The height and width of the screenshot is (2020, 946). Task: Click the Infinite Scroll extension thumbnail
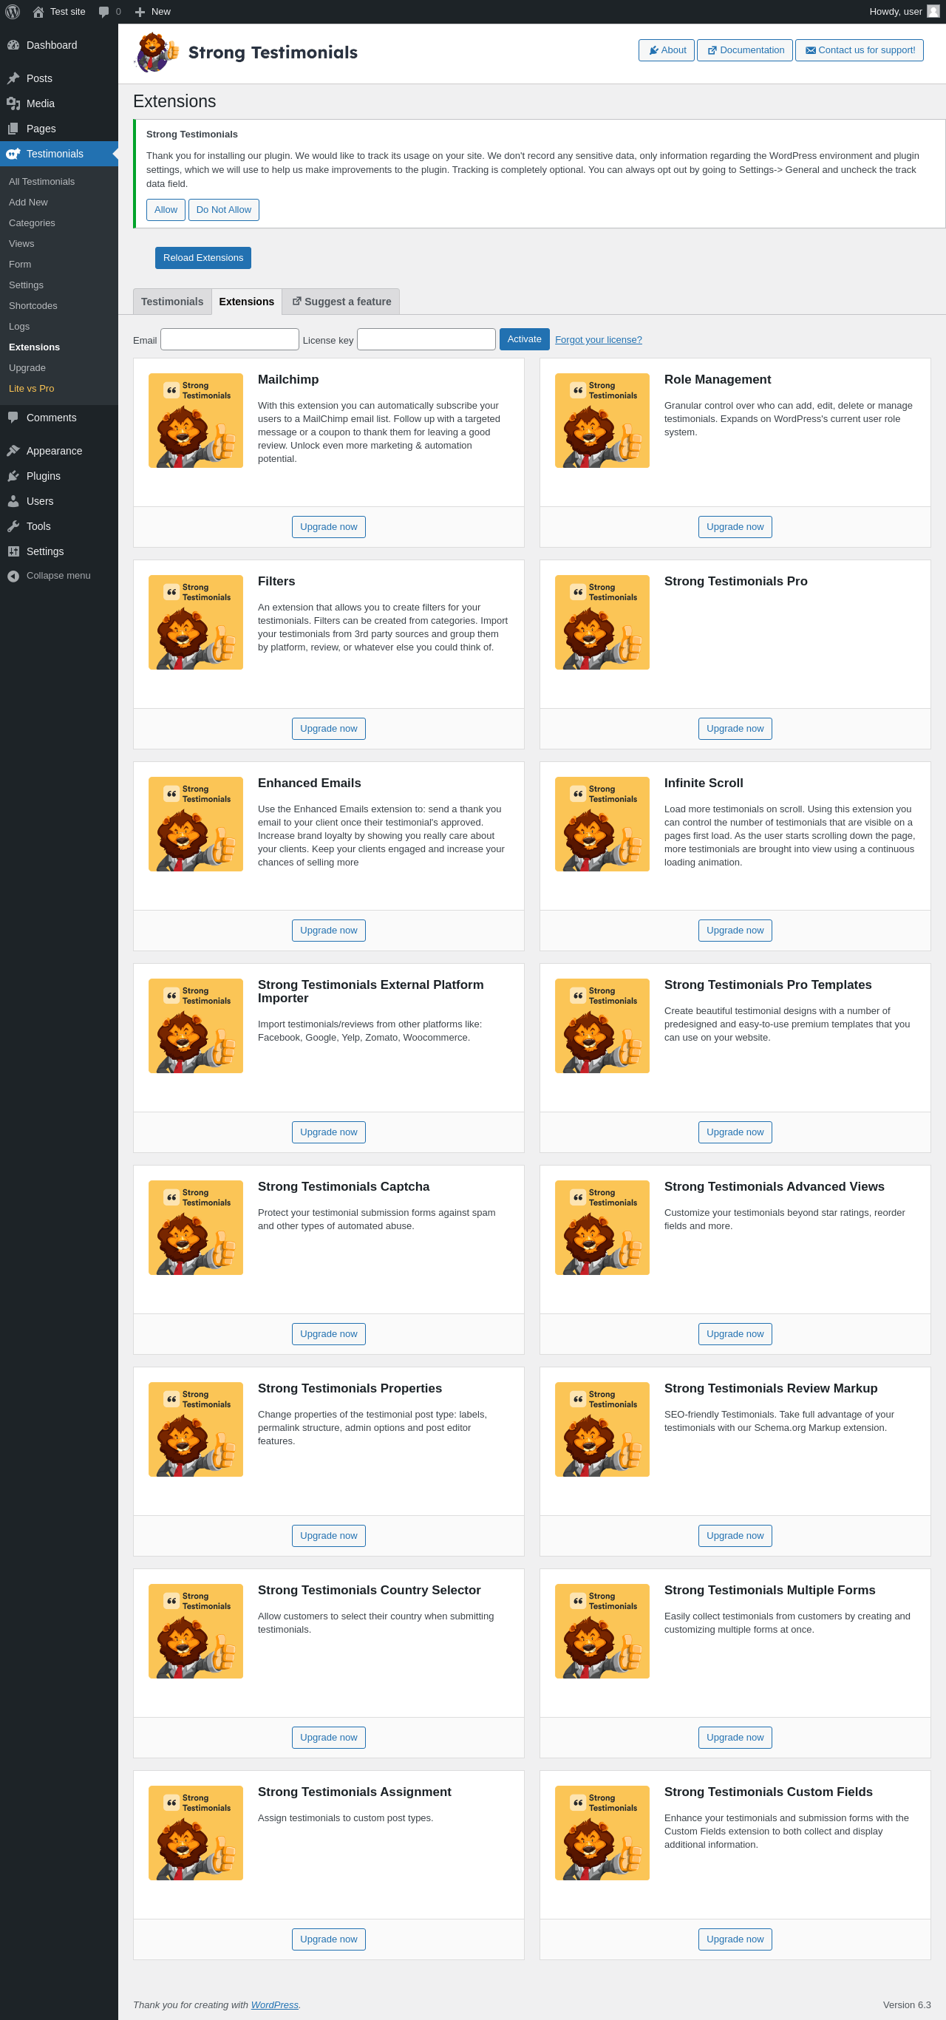602,824
